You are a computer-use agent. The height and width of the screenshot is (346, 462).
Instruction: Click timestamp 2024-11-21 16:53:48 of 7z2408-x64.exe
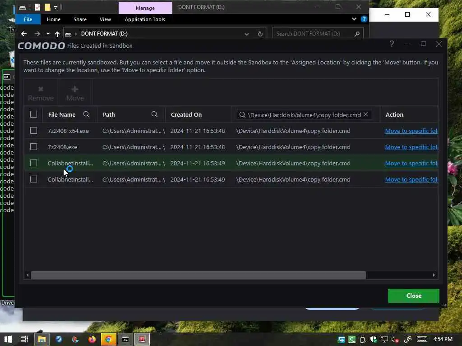pyautogui.click(x=198, y=131)
